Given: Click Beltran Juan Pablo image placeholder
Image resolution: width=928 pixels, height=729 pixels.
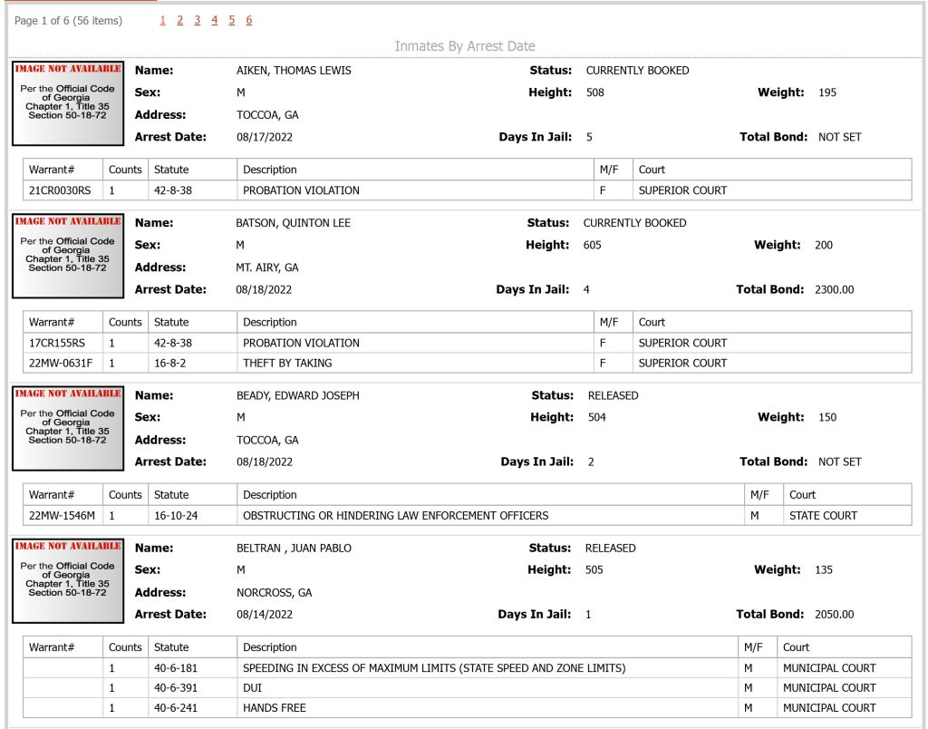Looking at the screenshot, I should 68,581.
